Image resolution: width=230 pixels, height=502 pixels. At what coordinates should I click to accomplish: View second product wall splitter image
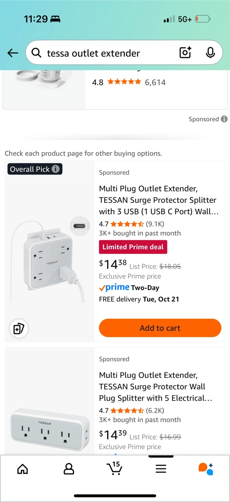pyautogui.click(x=49, y=429)
